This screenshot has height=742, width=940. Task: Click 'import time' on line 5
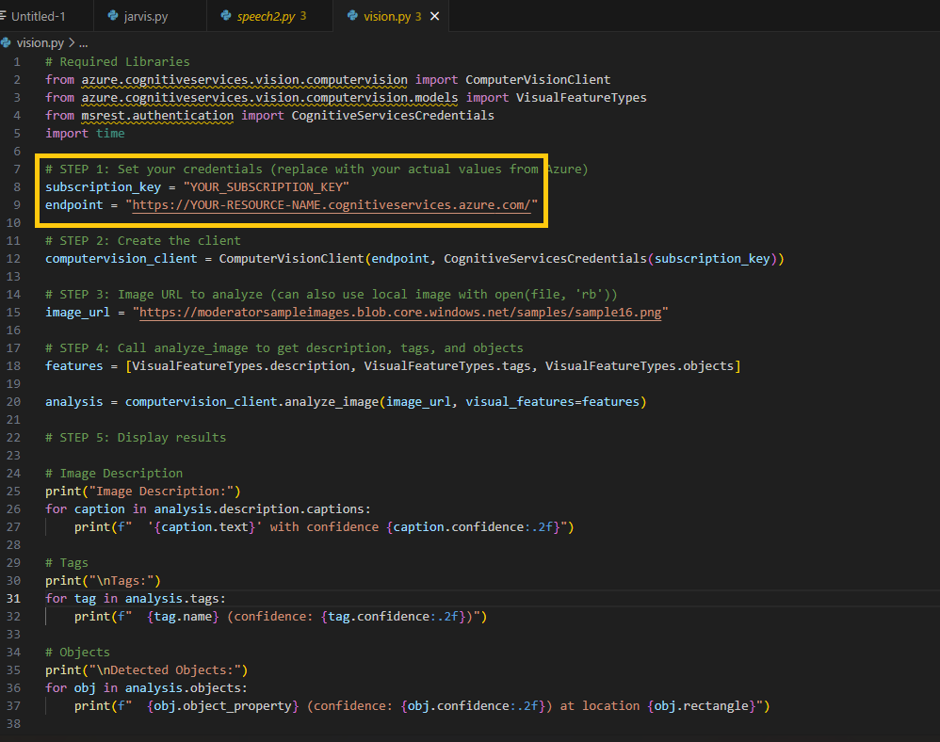tap(85, 134)
